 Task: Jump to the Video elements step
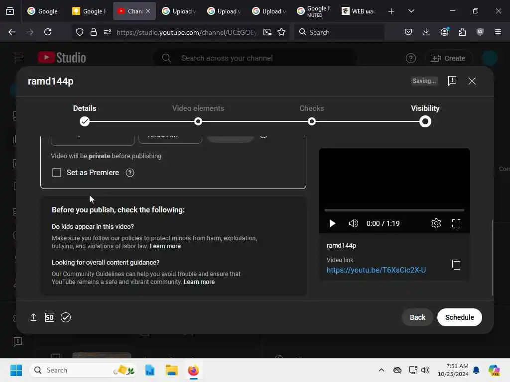pos(198,115)
